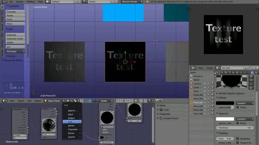Click the black diffuse color swatch
The image size is (259, 145).
(x=225, y=103)
